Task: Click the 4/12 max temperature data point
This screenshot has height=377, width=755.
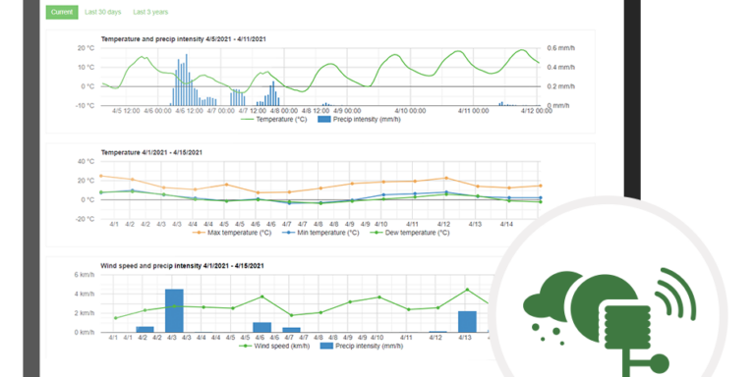Action: click(446, 178)
